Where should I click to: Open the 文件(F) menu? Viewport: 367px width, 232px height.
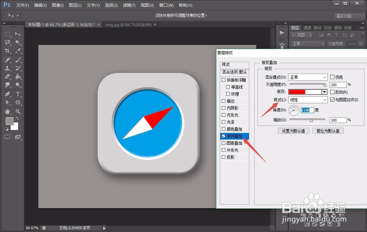[22, 5]
